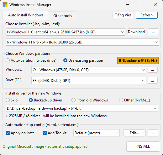Click the BitLocker off (E: H:) badge
Viewport: 163px width, 155px height.
[138, 60]
